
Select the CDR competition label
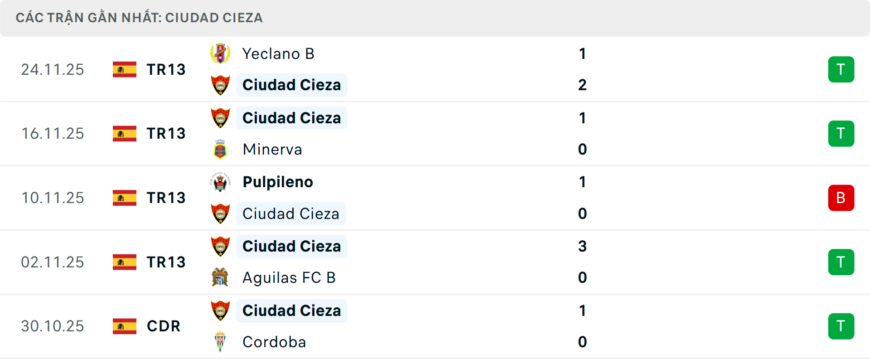coord(164,326)
